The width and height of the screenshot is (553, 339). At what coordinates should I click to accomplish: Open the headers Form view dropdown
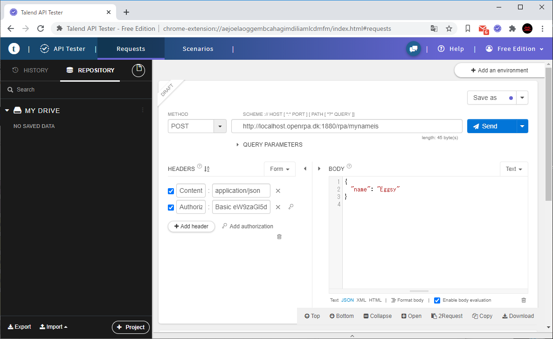click(280, 169)
